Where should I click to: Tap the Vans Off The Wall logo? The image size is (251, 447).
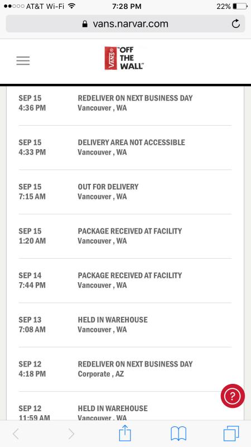click(x=124, y=58)
